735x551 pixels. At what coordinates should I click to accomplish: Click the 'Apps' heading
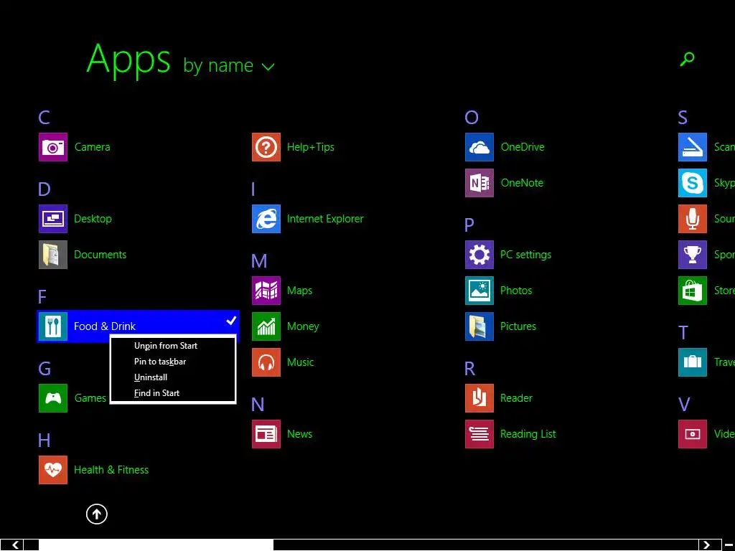[x=128, y=60]
